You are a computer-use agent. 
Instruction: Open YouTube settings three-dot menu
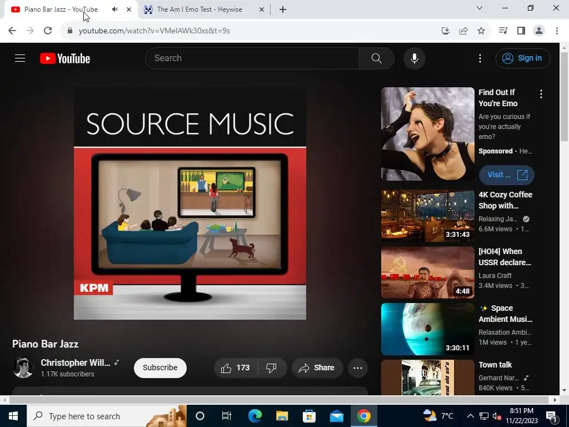point(480,58)
